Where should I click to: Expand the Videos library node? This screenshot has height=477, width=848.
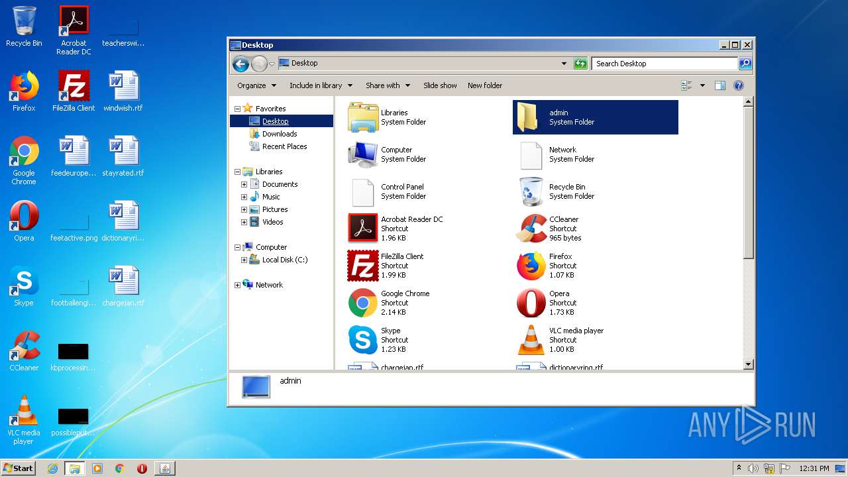(244, 222)
